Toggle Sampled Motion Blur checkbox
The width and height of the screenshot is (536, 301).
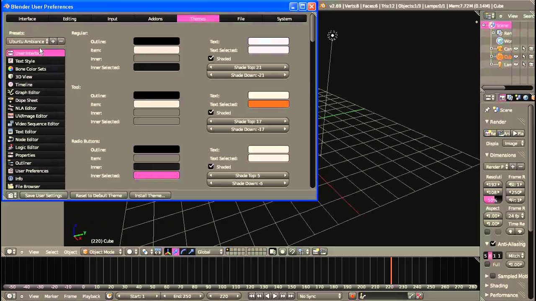click(x=493, y=276)
